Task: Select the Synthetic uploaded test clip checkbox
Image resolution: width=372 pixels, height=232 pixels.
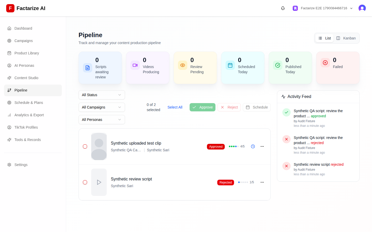Action: coord(85,146)
